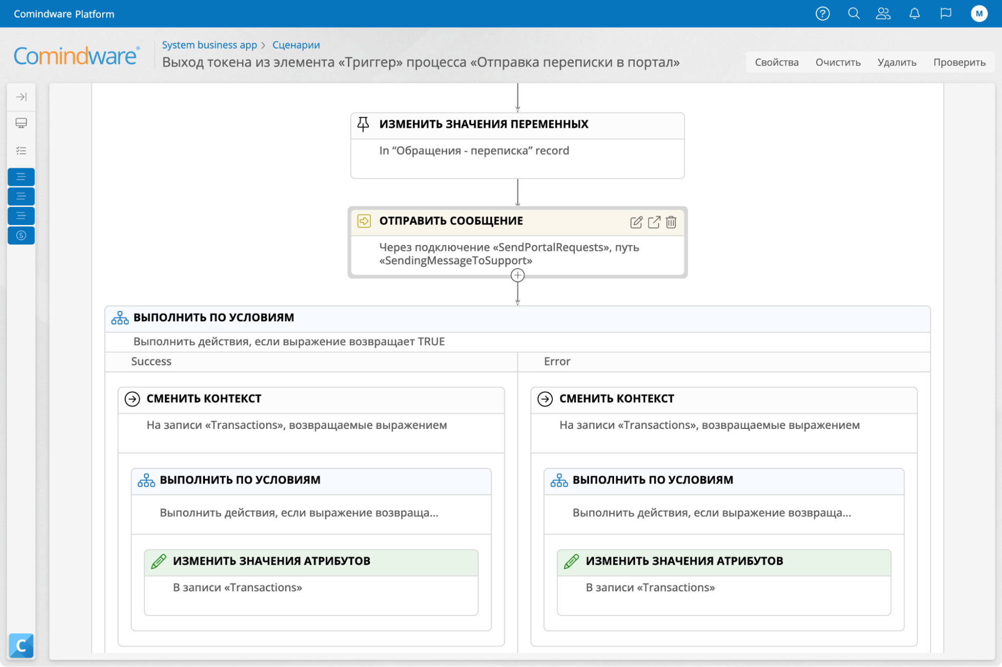Select the Error condition branch header

(724, 362)
